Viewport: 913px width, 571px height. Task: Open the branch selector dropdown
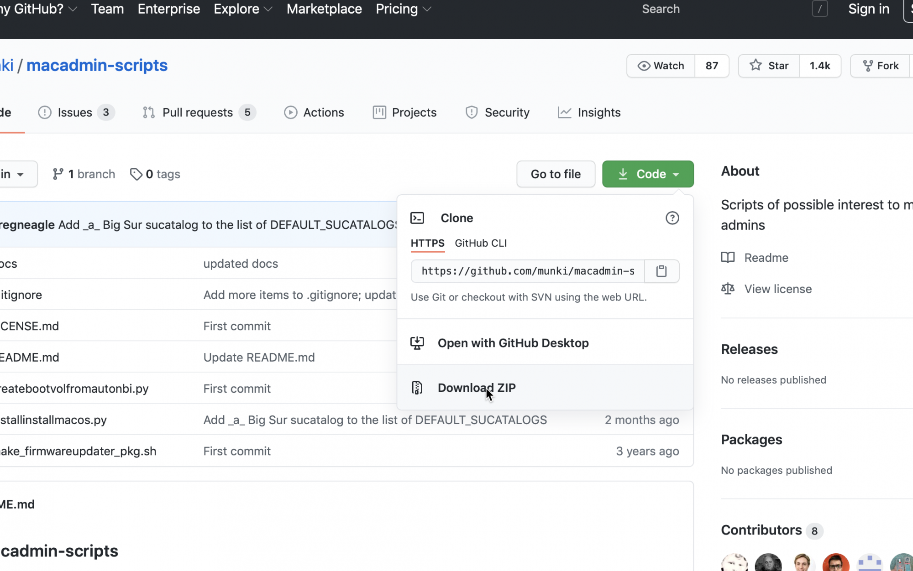18,174
